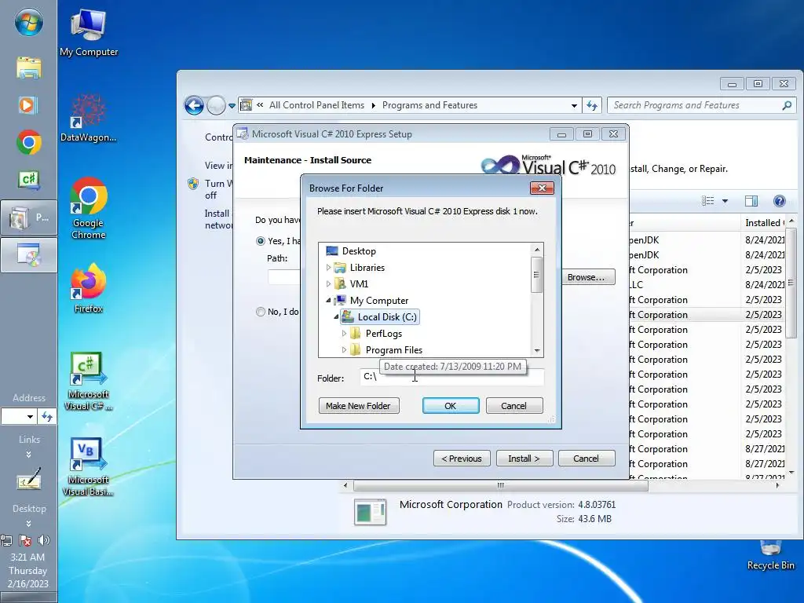Click Cancel in Browse For Folder
Viewport: 804px width, 603px height.
coord(513,406)
